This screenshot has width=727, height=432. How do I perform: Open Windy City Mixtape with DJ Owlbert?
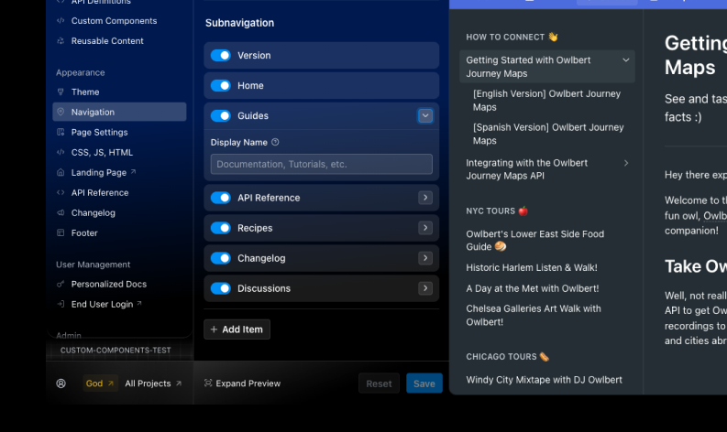click(545, 380)
